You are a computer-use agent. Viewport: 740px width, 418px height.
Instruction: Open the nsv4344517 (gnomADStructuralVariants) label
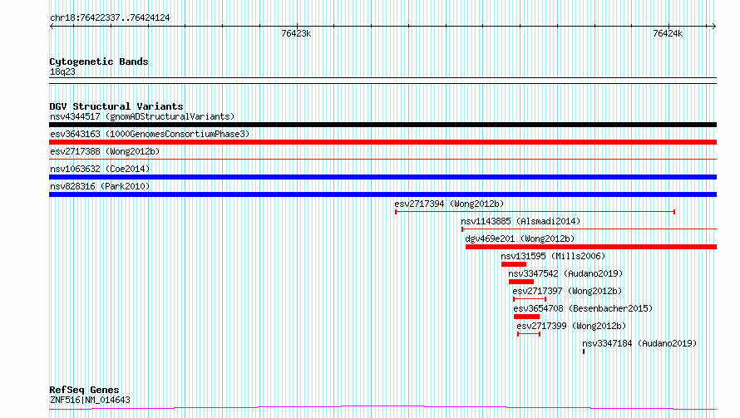pyautogui.click(x=142, y=116)
